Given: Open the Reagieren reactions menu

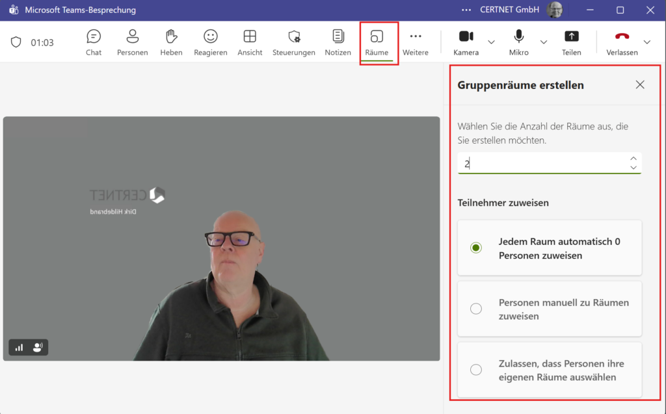Looking at the screenshot, I should click(210, 42).
